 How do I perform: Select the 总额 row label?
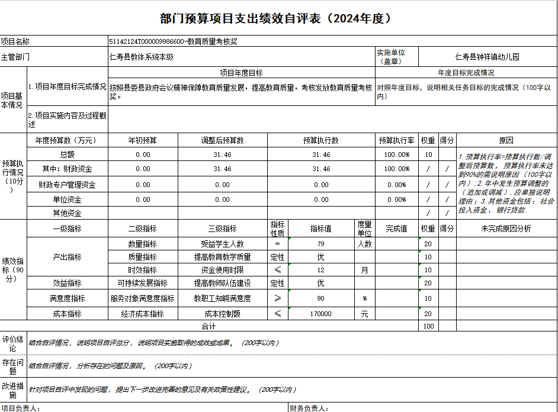click(67, 154)
